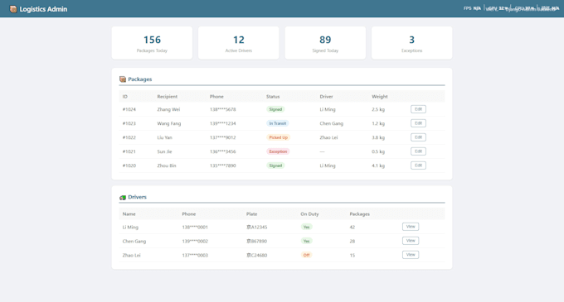Edit package #1022 for Liu Yan
564x302 pixels.
pyautogui.click(x=418, y=137)
